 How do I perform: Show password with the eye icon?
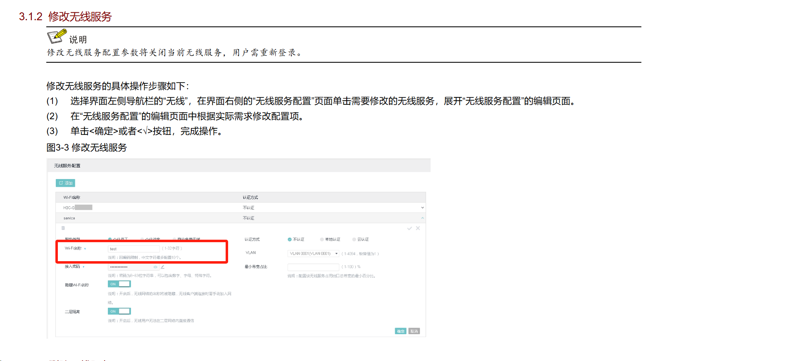click(x=155, y=267)
